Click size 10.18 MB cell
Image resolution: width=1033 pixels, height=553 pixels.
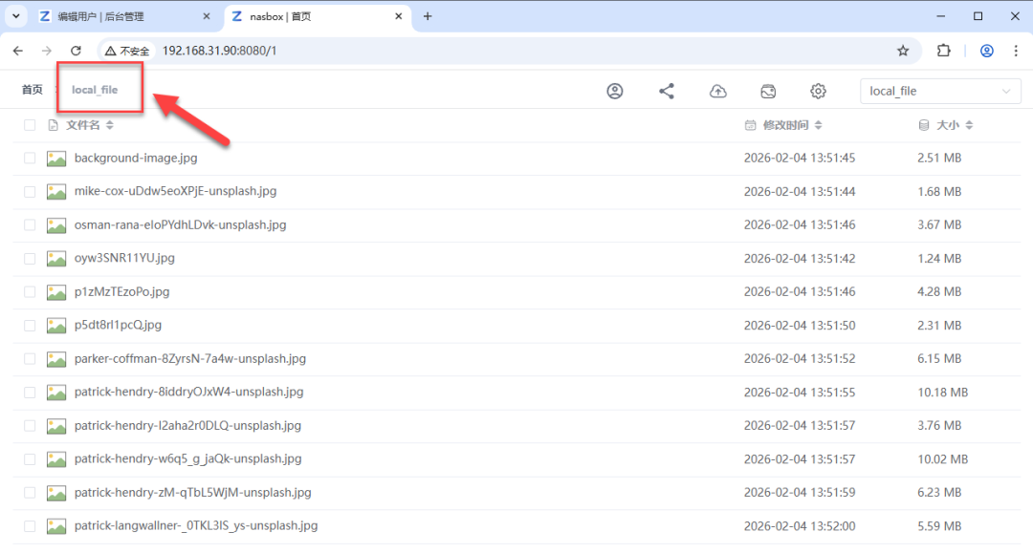[942, 393]
